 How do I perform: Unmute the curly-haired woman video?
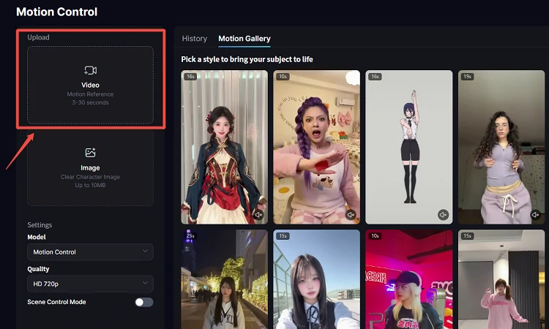pyautogui.click(x=535, y=215)
